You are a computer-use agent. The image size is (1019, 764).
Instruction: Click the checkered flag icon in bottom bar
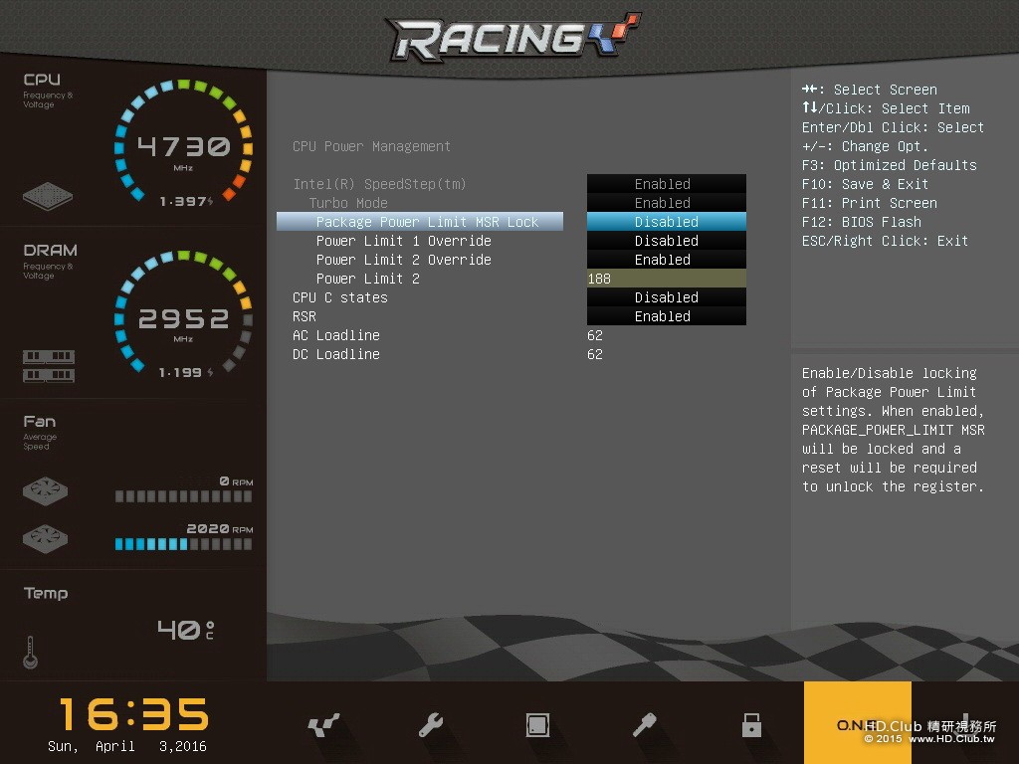(x=323, y=725)
